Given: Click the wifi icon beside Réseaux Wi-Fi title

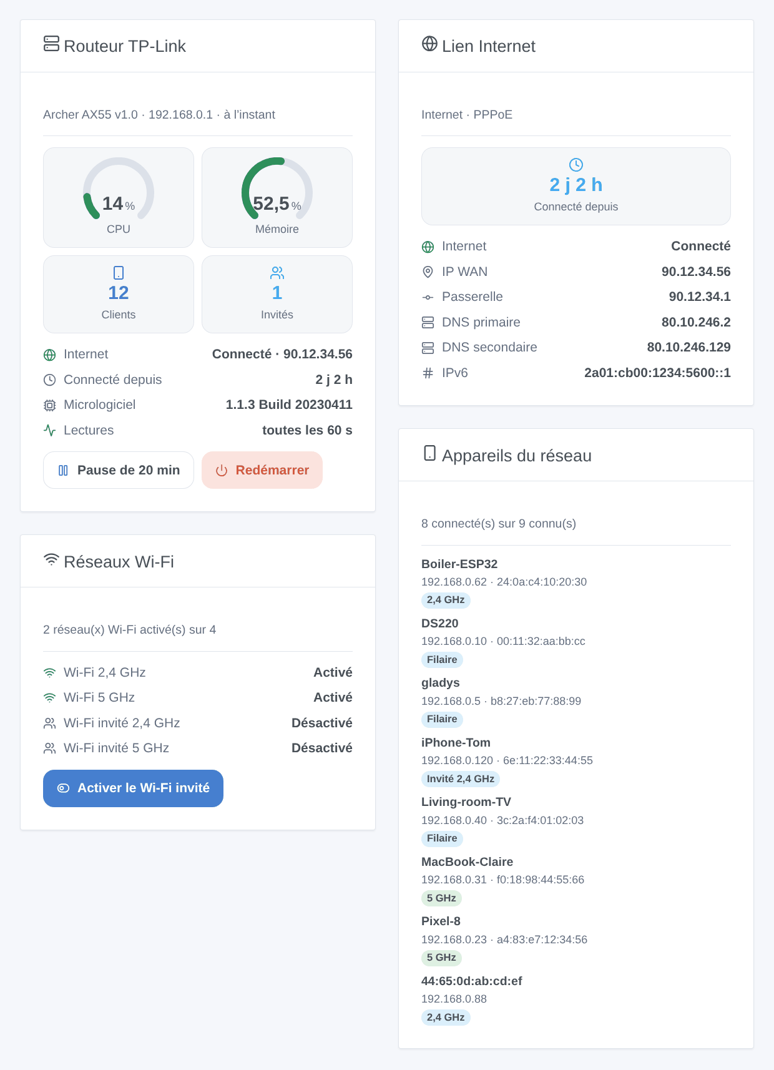Looking at the screenshot, I should [x=51, y=559].
